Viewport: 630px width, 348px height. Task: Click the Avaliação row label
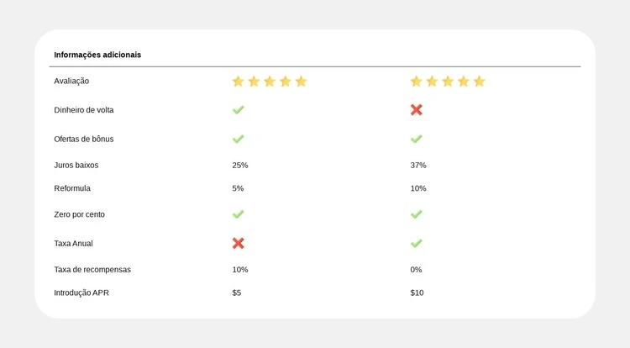71,82
